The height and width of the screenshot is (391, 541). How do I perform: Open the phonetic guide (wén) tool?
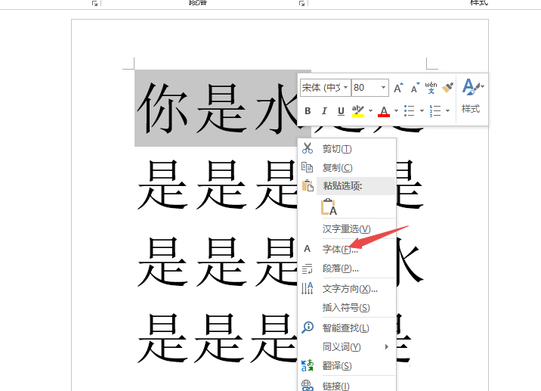(x=431, y=88)
